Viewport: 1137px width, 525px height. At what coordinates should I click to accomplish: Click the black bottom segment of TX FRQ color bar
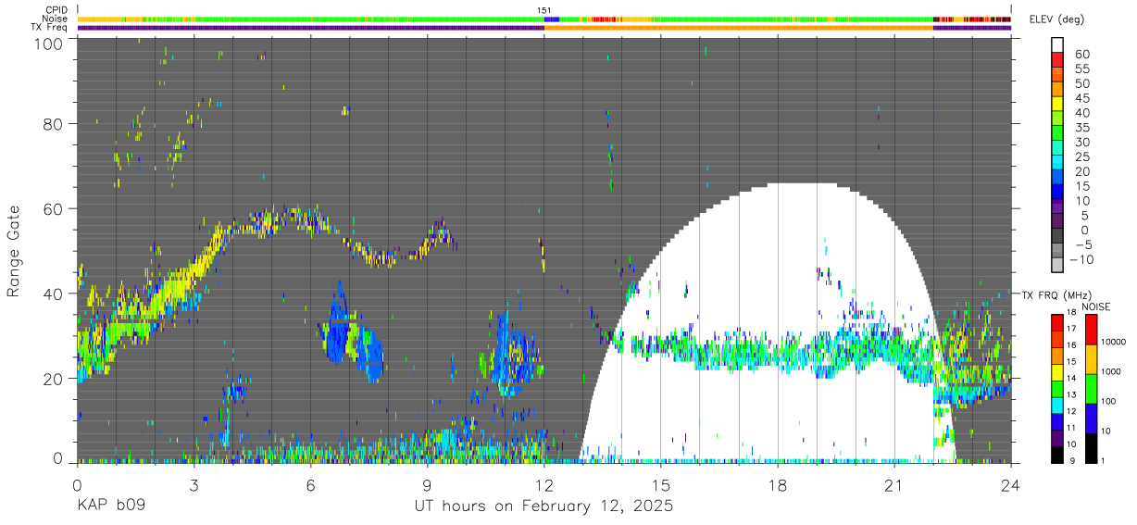pos(1057,455)
